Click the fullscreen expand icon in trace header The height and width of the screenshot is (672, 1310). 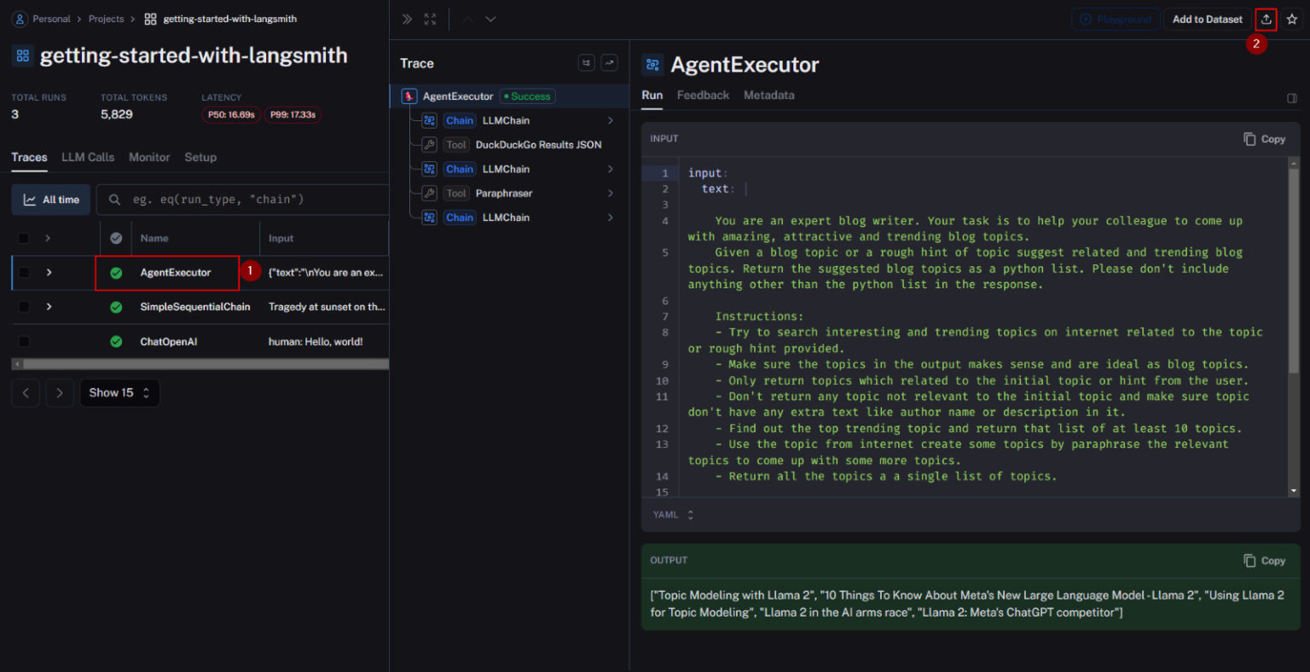pyautogui.click(x=430, y=19)
